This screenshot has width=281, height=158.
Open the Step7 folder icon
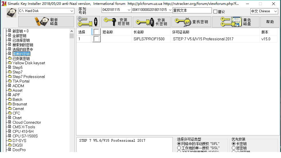pyautogui.click(x=10, y=72)
